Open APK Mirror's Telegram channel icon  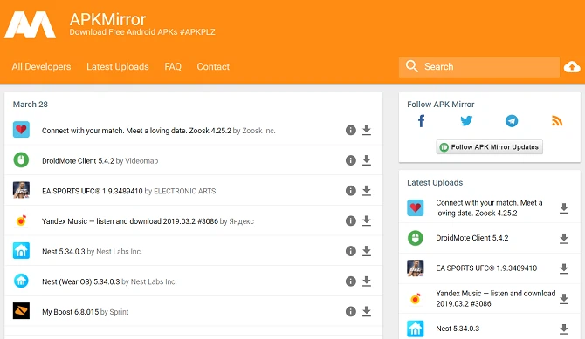[x=512, y=121]
